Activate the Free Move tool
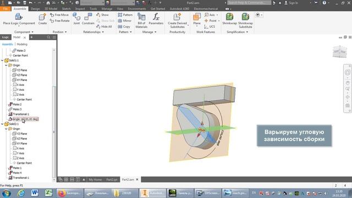The width and height of the screenshot is (352, 198). coord(59,15)
